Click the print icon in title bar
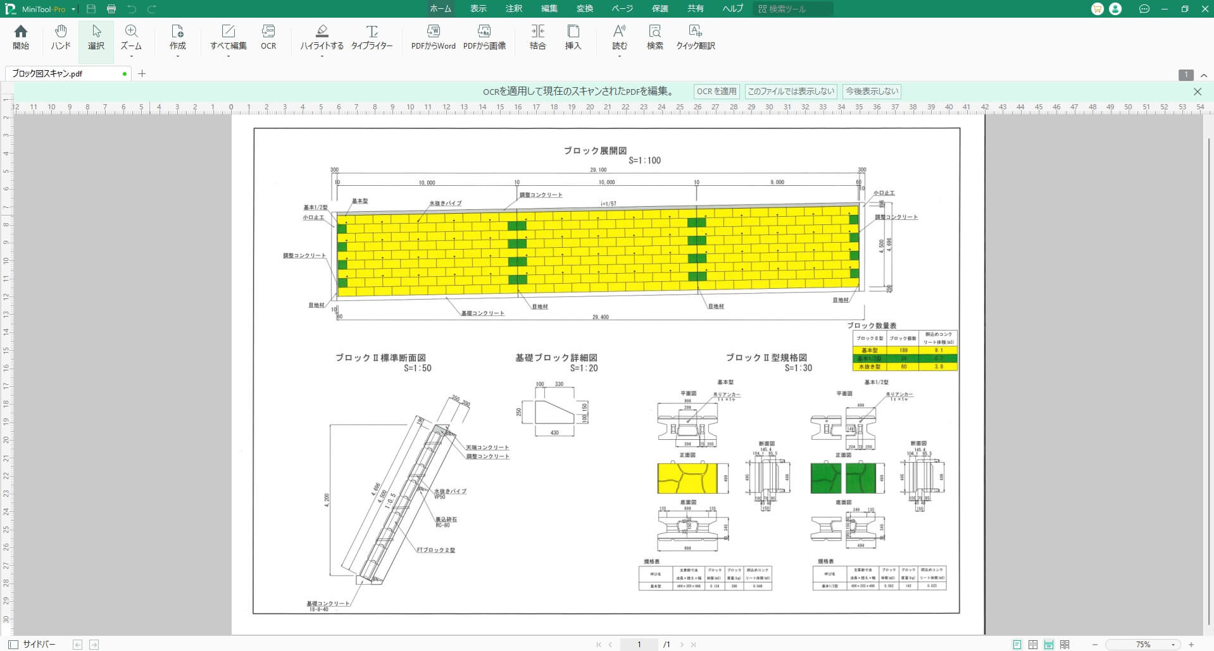The height and width of the screenshot is (651, 1214). pyautogui.click(x=111, y=9)
